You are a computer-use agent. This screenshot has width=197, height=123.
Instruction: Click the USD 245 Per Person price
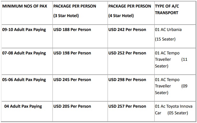(x=72, y=80)
